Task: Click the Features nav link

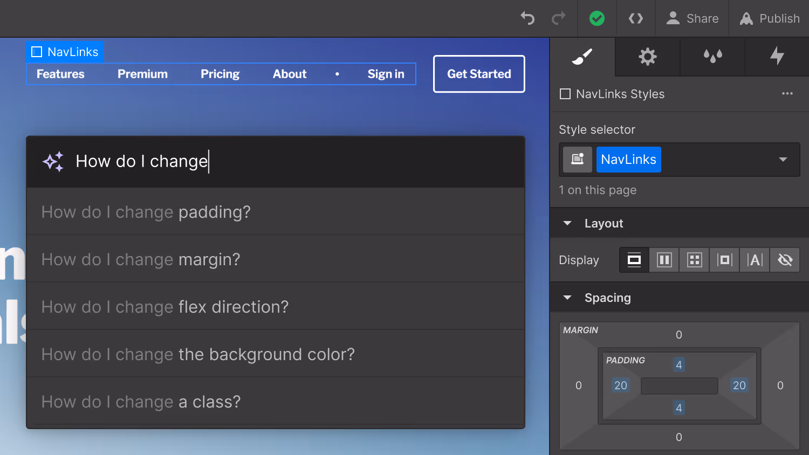Action: [x=60, y=74]
